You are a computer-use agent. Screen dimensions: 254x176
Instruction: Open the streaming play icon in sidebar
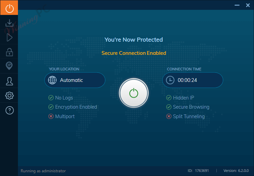(x=9, y=38)
